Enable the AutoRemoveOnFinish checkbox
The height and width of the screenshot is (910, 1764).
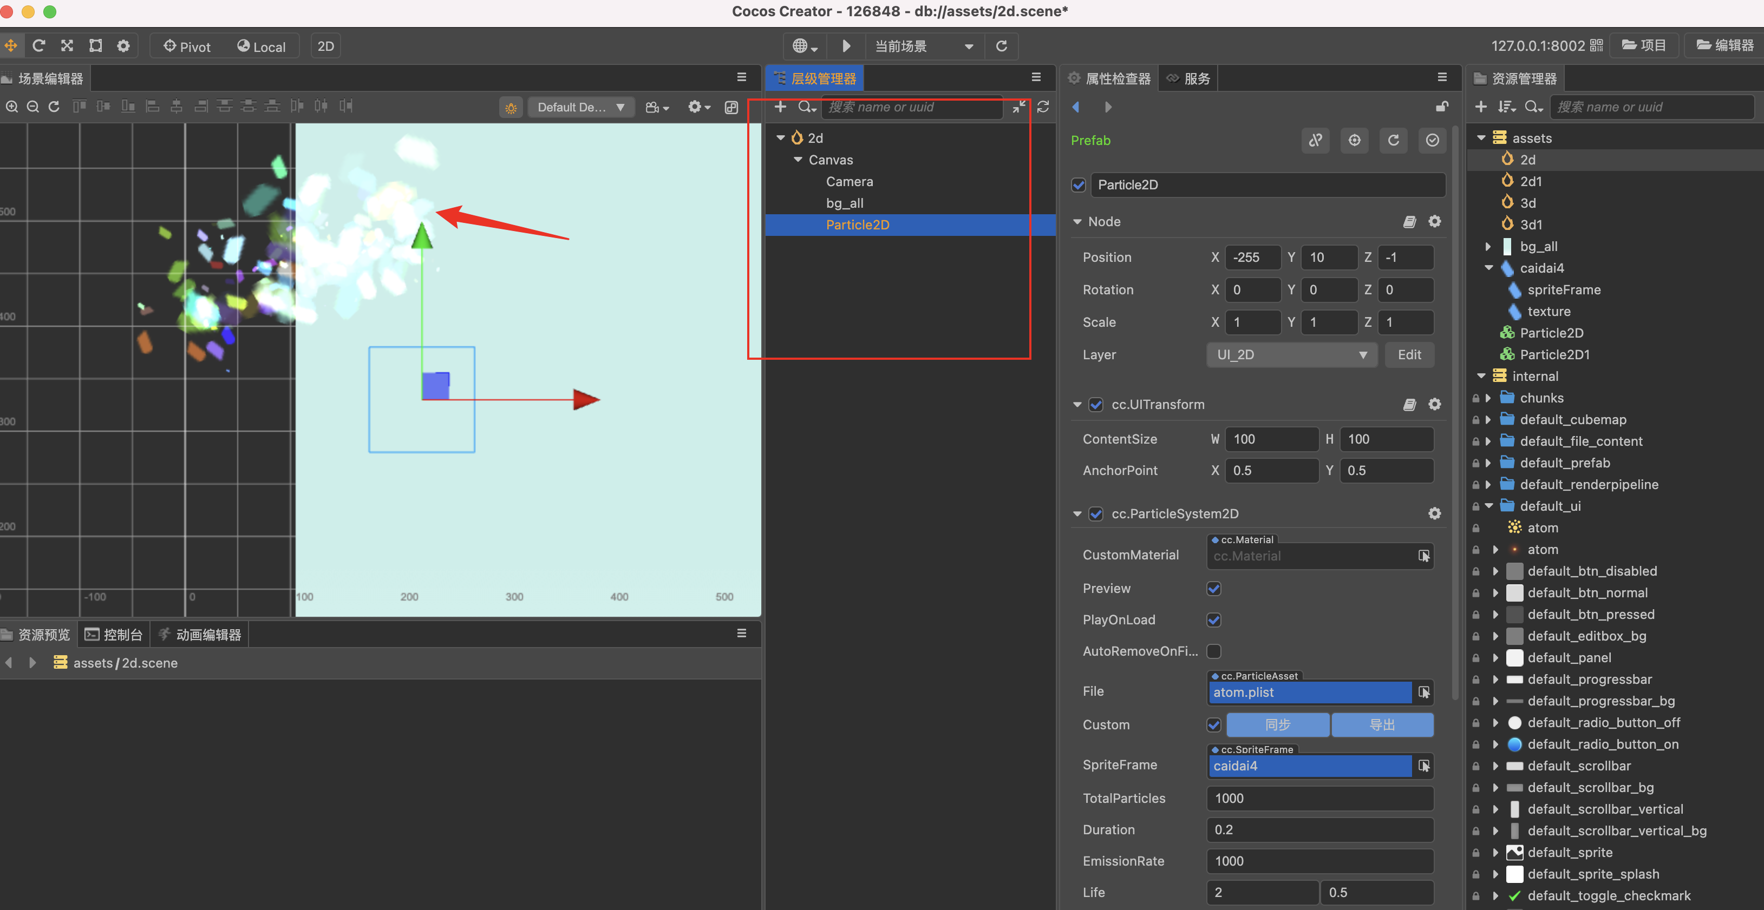coord(1213,651)
